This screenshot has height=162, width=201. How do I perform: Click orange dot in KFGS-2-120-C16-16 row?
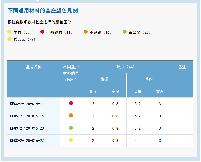coord(71,115)
